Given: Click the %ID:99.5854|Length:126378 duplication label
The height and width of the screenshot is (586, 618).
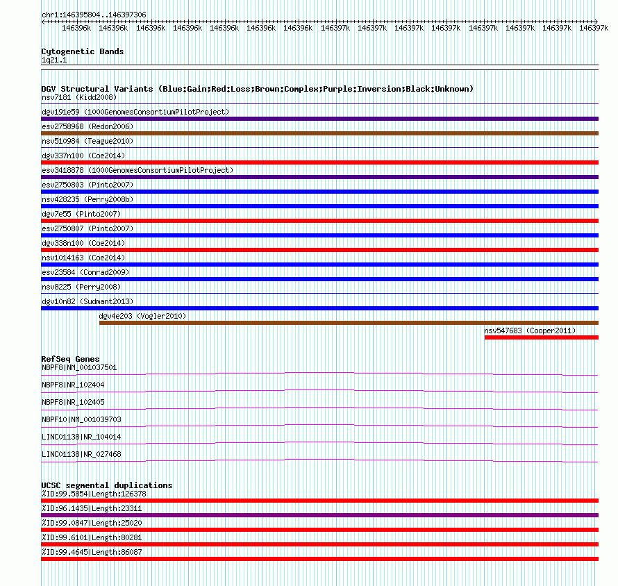Looking at the screenshot, I should [94, 494].
